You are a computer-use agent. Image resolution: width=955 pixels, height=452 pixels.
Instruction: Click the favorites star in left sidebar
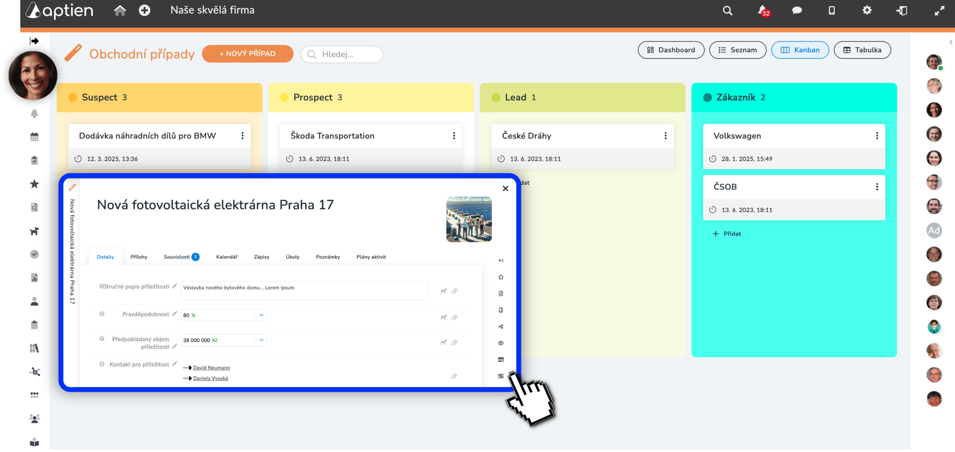pos(34,184)
